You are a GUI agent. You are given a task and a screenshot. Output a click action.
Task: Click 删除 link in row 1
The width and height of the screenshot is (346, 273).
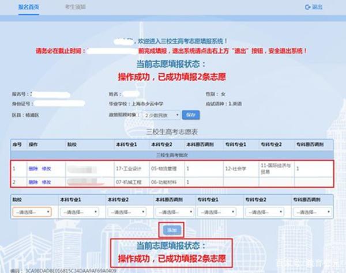pyautogui.click(x=32, y=168)
